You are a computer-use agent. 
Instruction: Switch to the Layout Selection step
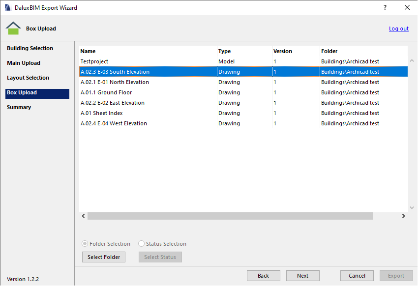coord(28,78)
